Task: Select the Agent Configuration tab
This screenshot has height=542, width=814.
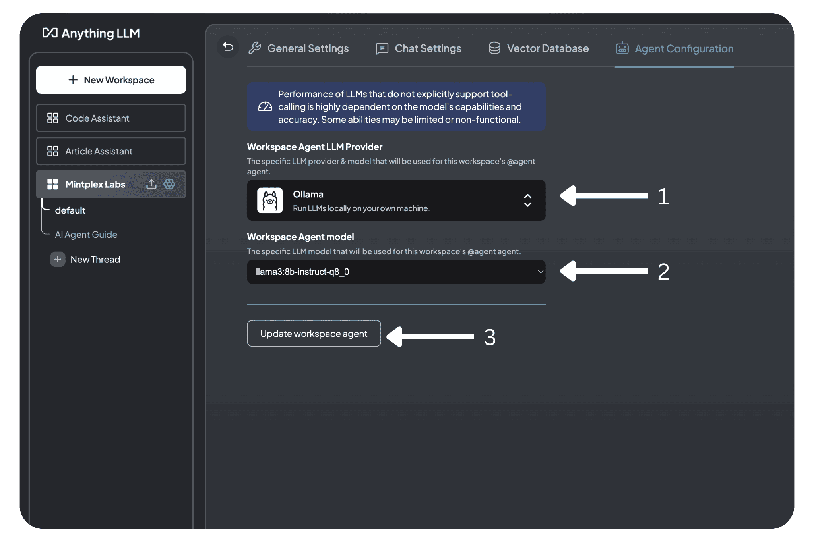Action: (x=674, y=49)
